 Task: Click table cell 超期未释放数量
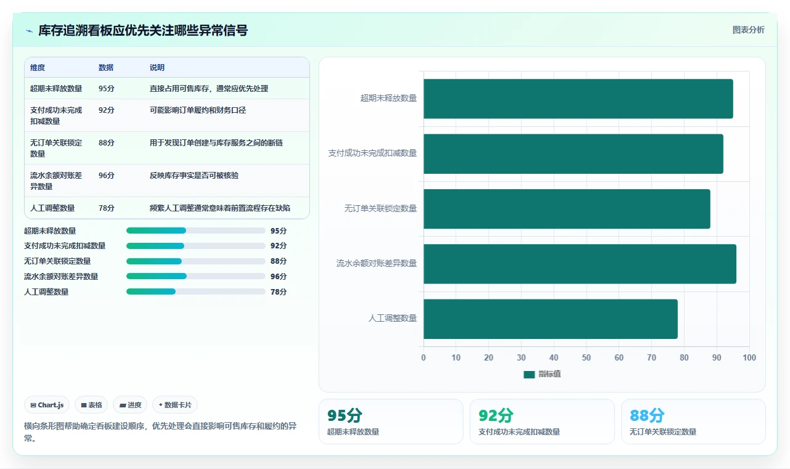56,89
